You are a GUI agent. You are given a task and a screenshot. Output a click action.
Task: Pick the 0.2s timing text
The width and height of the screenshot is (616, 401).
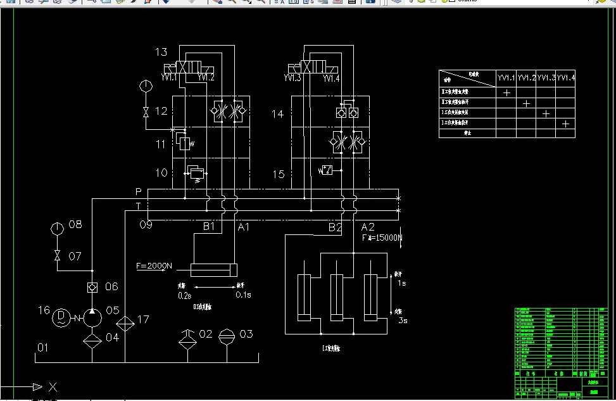pyautogui.click(x=185, y=296)
